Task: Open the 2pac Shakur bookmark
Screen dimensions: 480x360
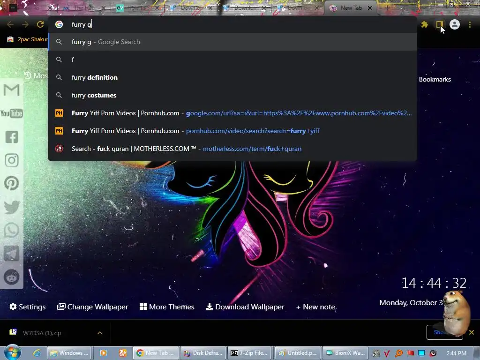Action: (28, 39)
